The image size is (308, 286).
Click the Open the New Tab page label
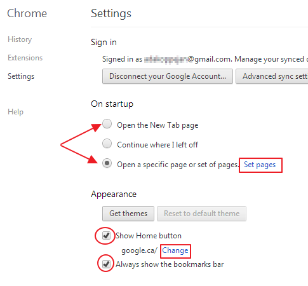(157, 125)
